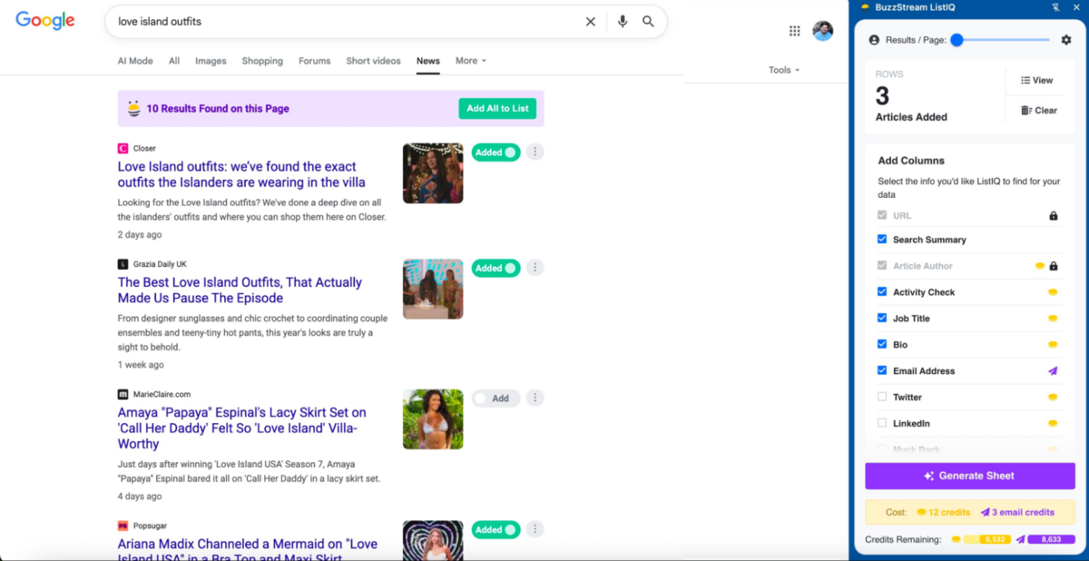Click the Generate Sheet button
Viewport: 1089px width, 561px height.
(969, 476)
